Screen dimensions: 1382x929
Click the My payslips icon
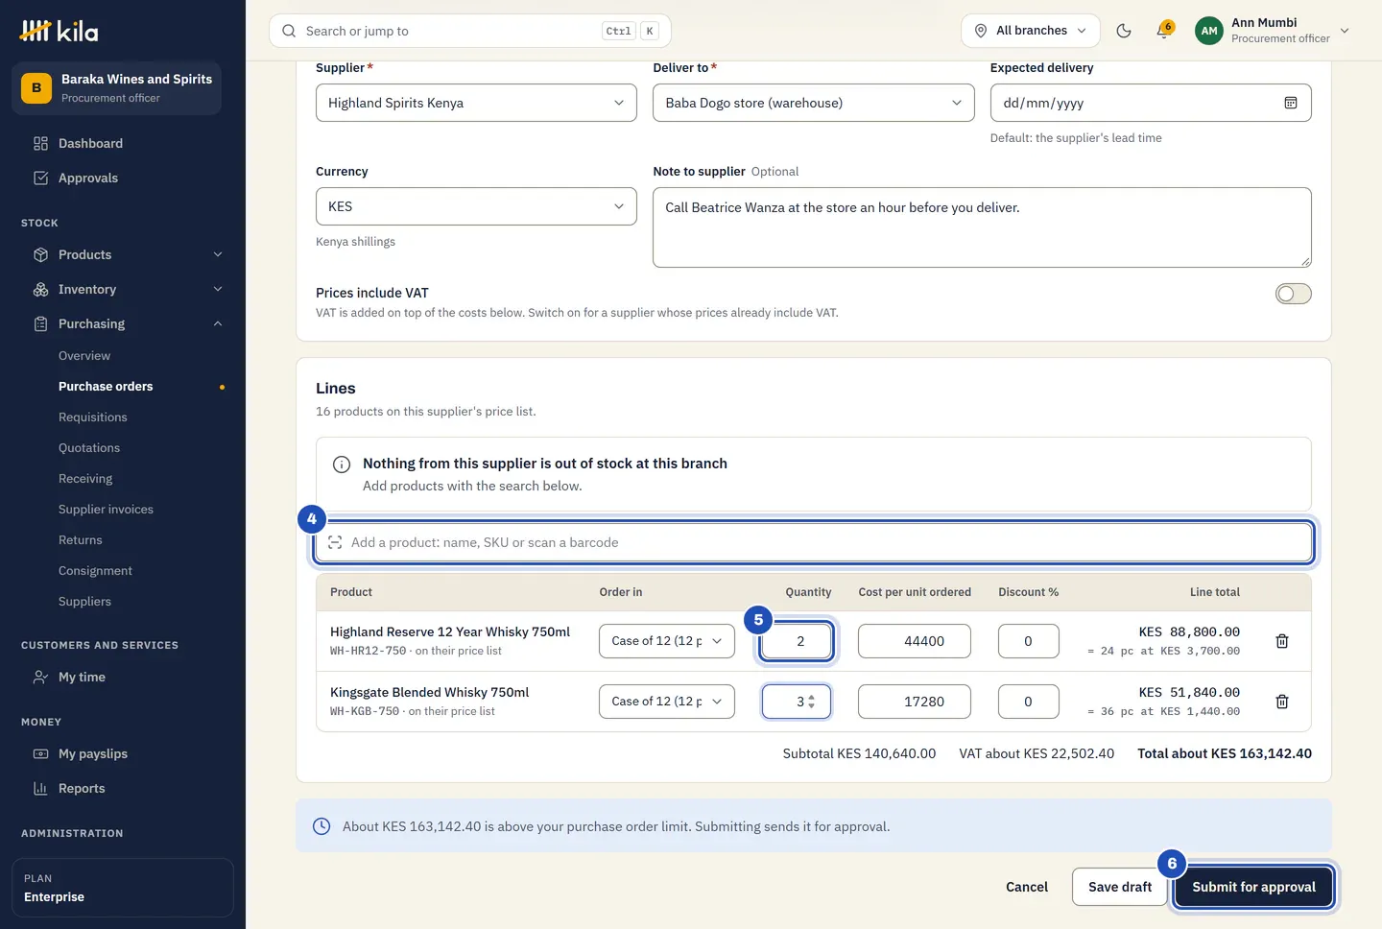[x=40, y=753]
